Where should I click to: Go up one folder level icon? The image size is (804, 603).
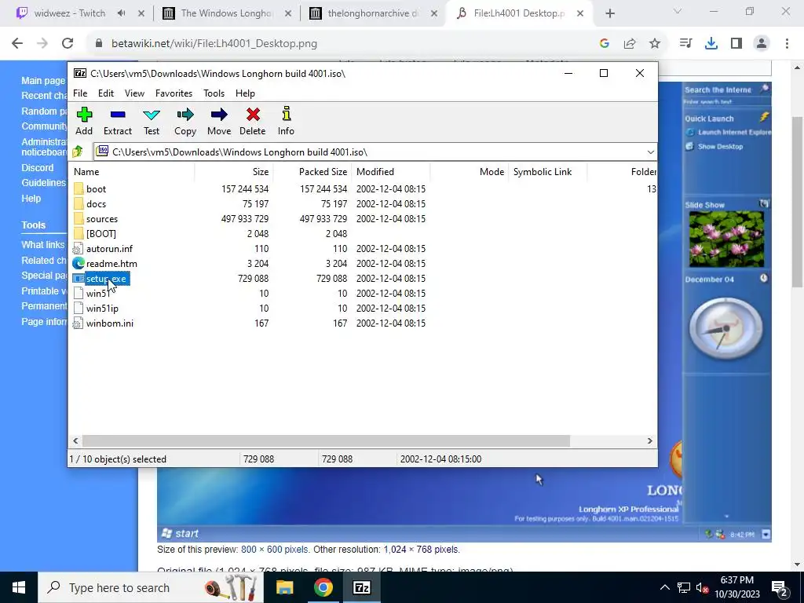pos(78,152)
